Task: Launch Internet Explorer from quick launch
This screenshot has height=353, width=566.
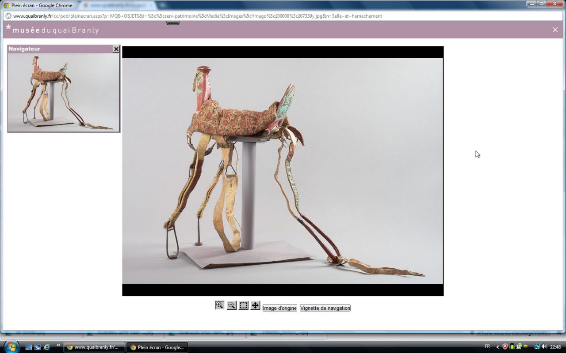Action: [47, 347]
